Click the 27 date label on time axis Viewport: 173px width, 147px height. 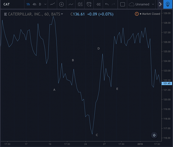(104, 144)
